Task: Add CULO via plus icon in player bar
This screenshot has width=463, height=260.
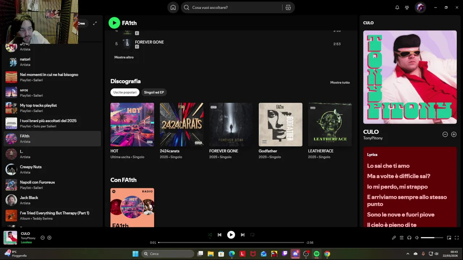Action: (49, 238)
